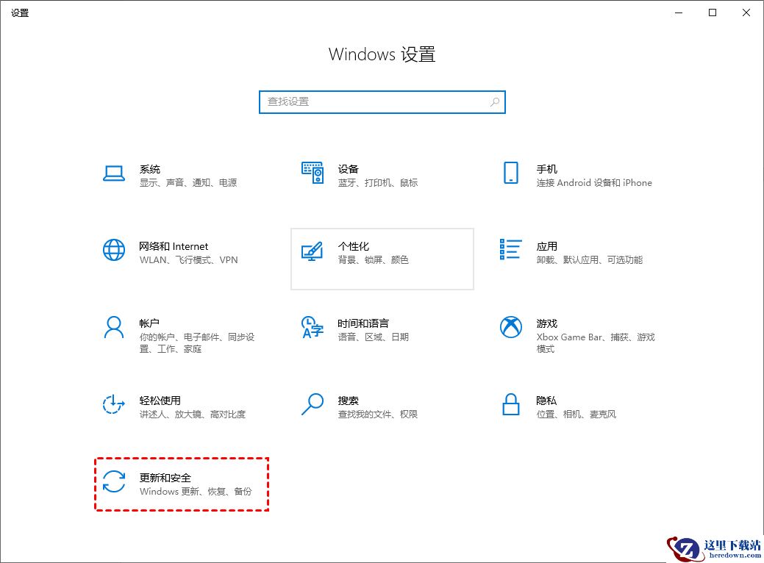Viewport: 764px width, 563px height.
Task: Open the globe icon for 网络和 Internet
Action: [113, 250]
